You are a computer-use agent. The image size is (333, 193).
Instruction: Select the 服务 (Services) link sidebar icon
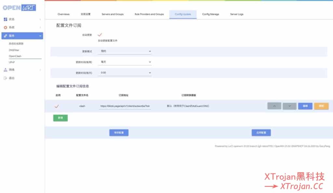pyautogui.click(x=5, y=36)
